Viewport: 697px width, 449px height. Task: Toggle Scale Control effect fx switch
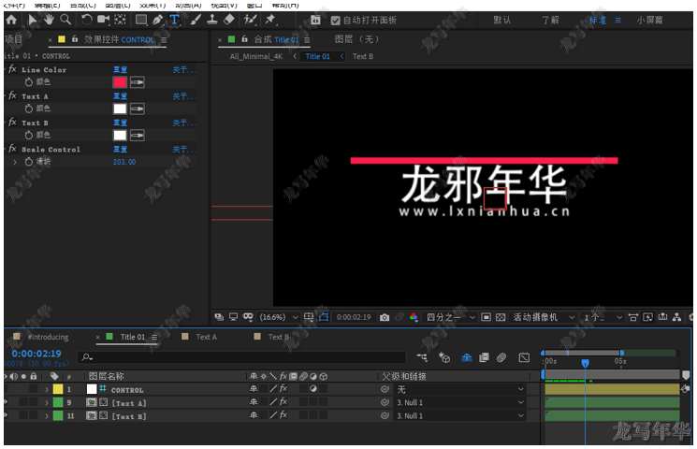[12, 149]
